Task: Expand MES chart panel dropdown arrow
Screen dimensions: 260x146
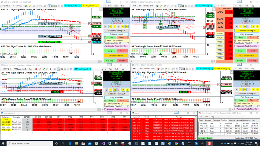Action: tap(101, 9)
